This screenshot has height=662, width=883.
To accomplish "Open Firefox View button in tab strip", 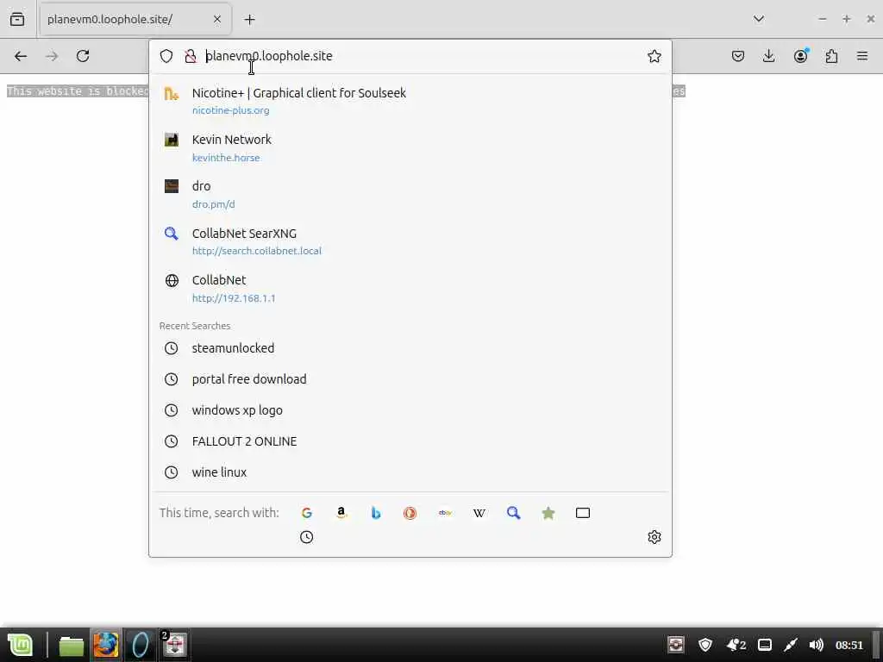I will coord(17,19).
